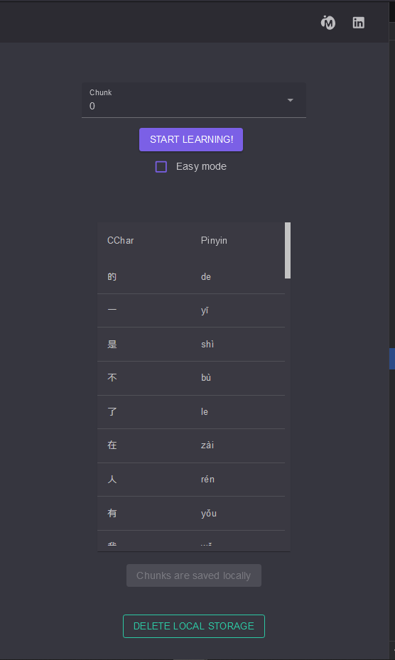Image resolution: width=395 pixels, height=660 pixels.
Task: Open the LinkedIn icon link
Action: [358, 23]
